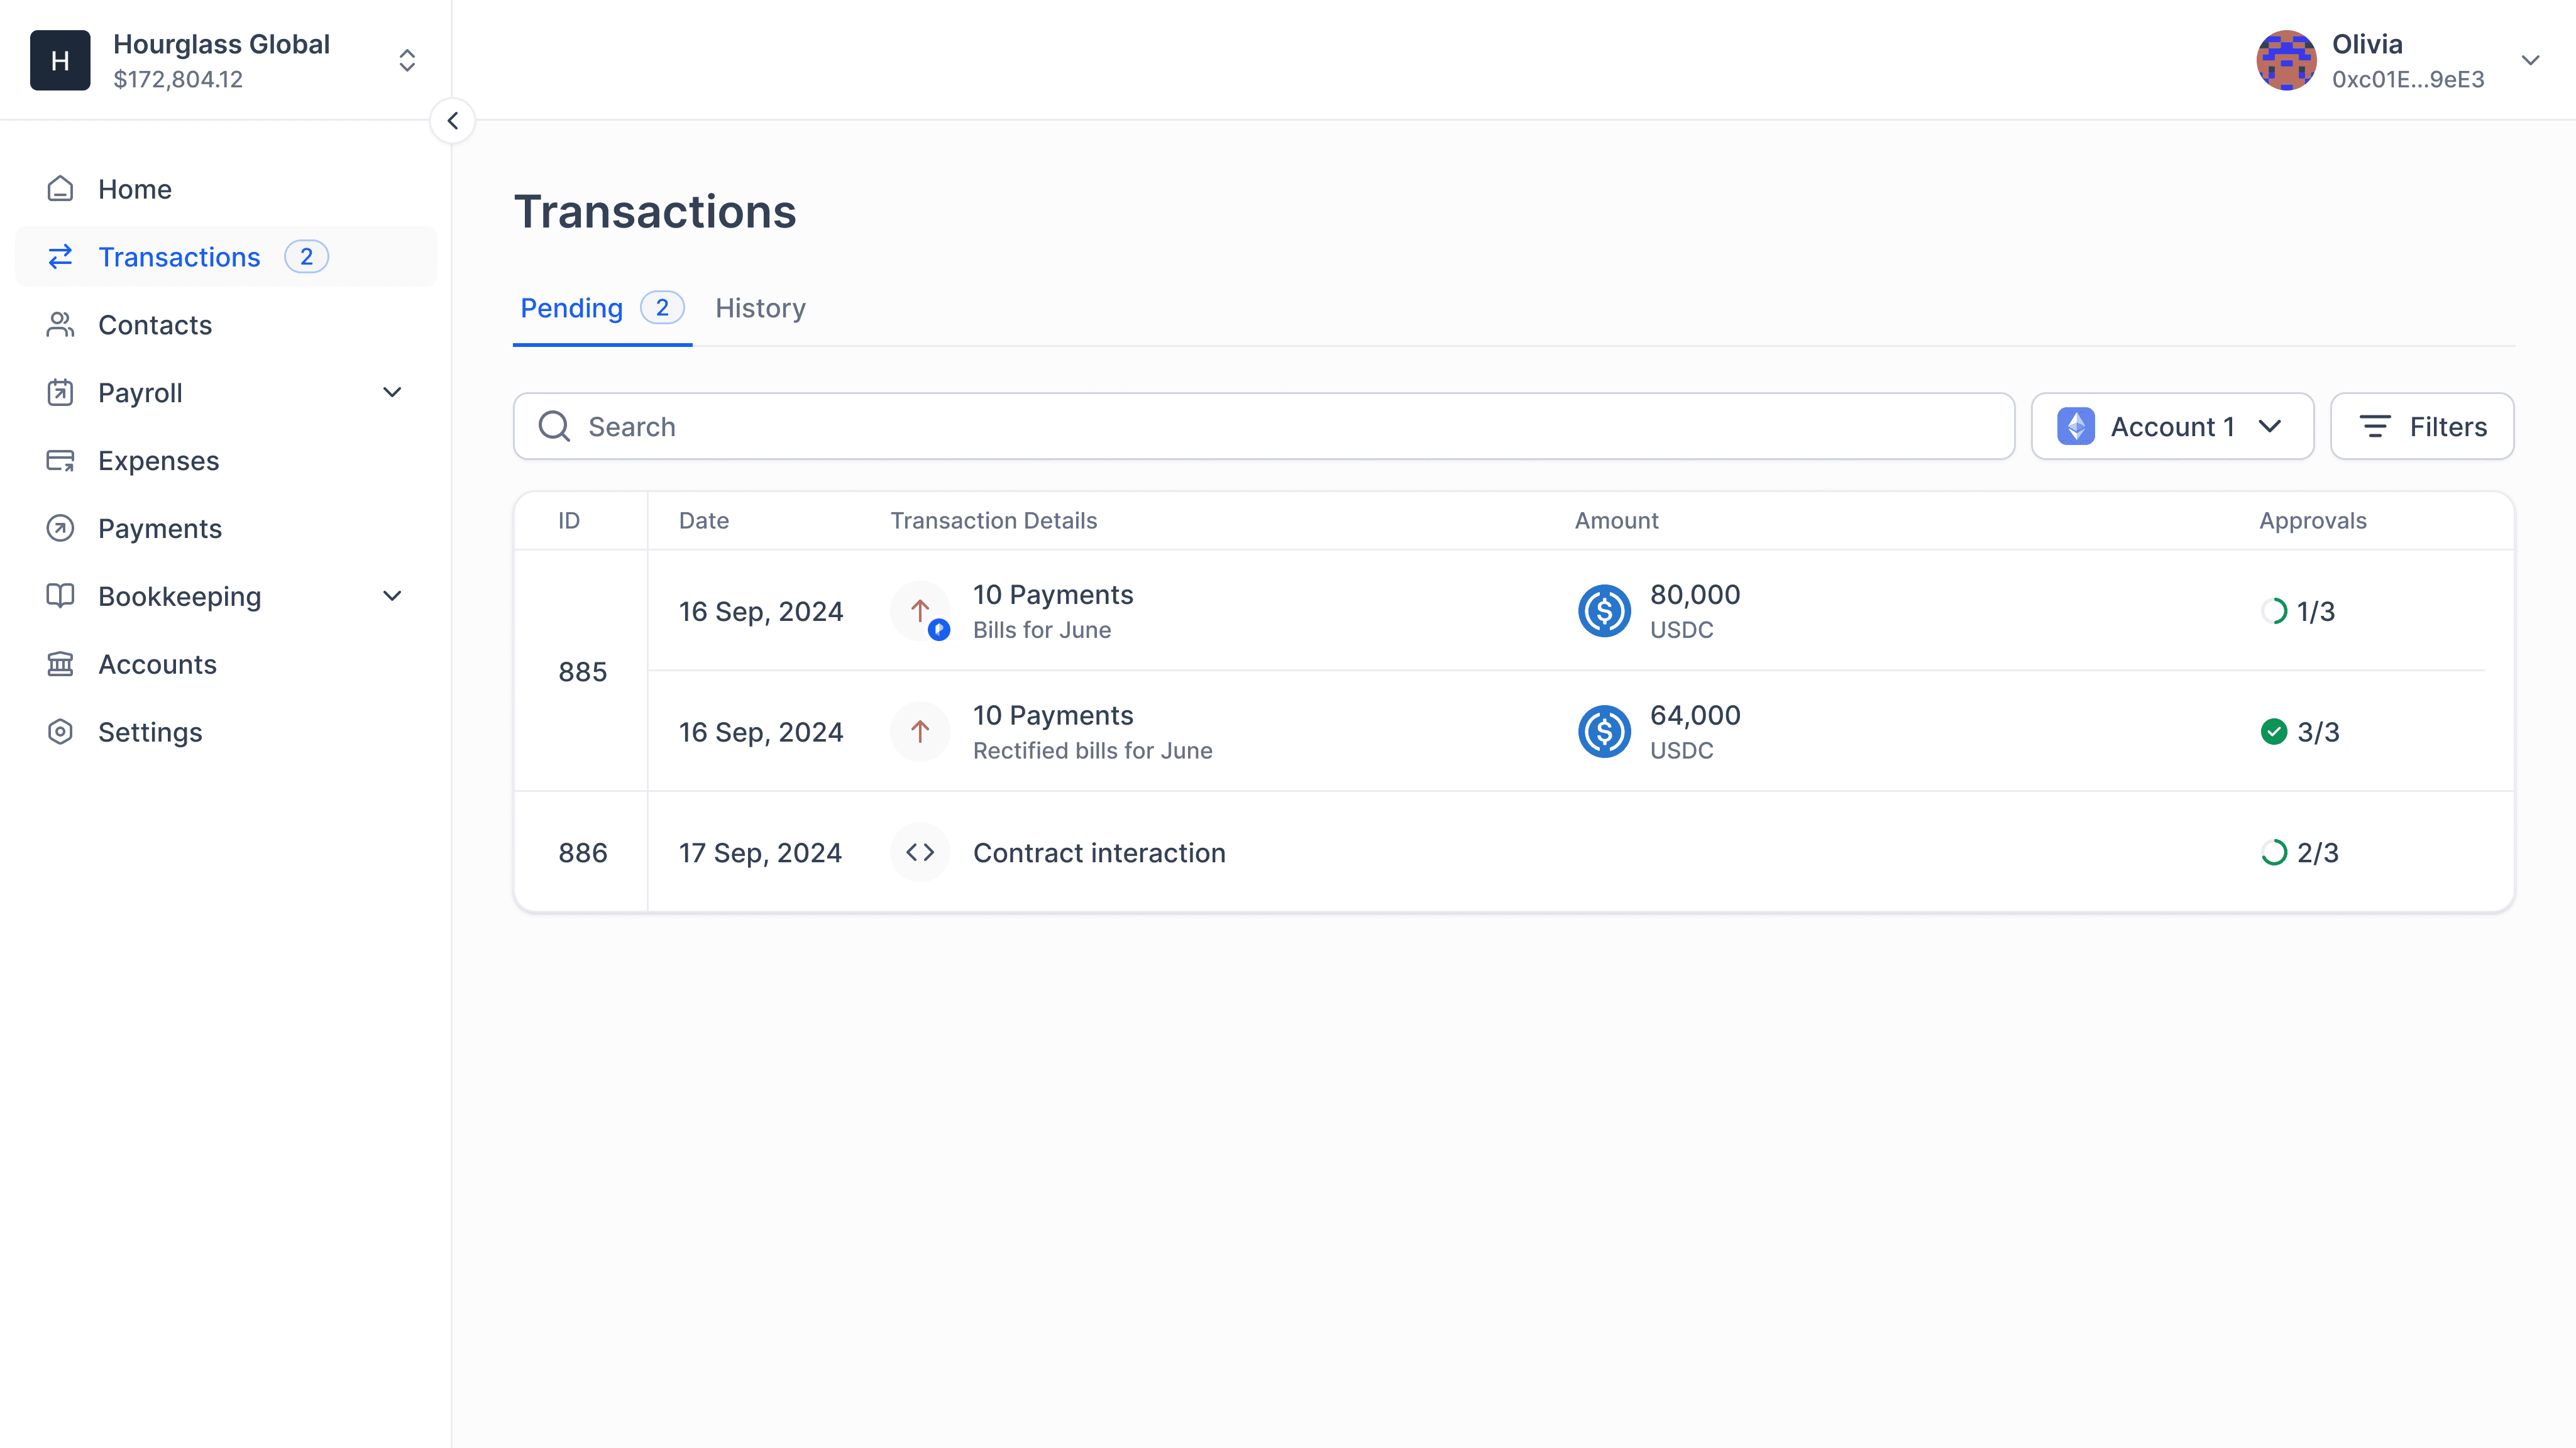Open Settings from the sidebar
Screen dimensions: 2576x1448
pyautogui.click(x=150, y=731)
